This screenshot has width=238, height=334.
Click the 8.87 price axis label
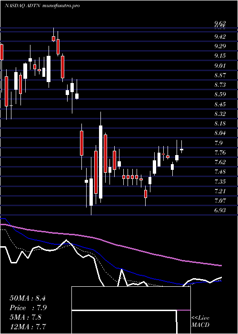click(x=220, y=75)
